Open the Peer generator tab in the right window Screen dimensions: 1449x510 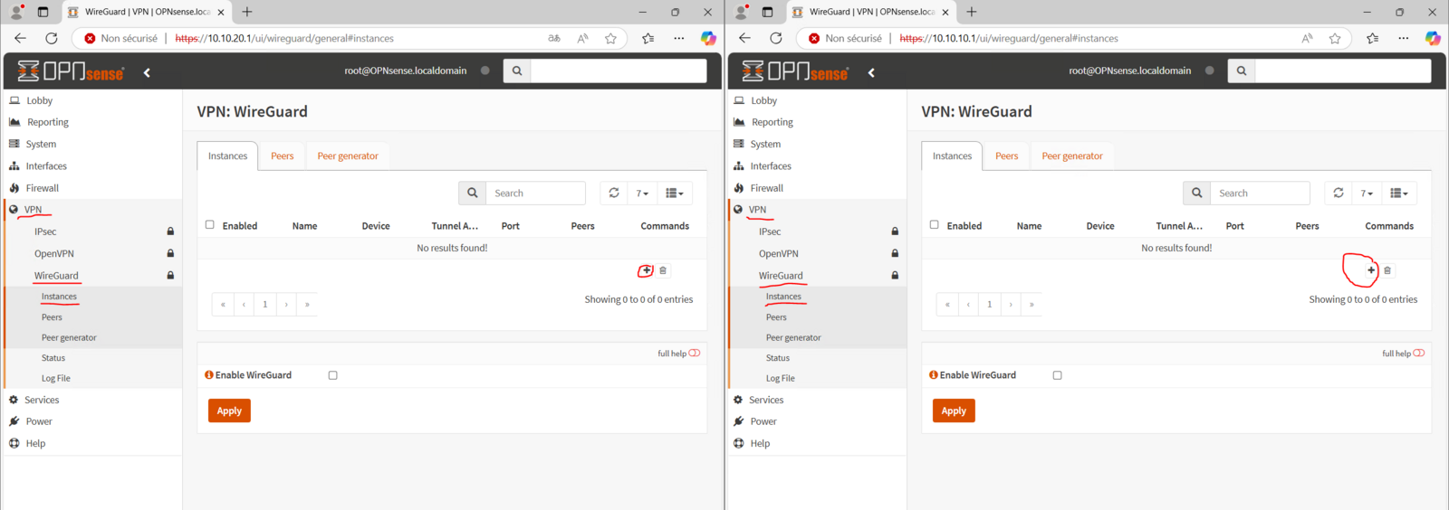click(1071, 156)
